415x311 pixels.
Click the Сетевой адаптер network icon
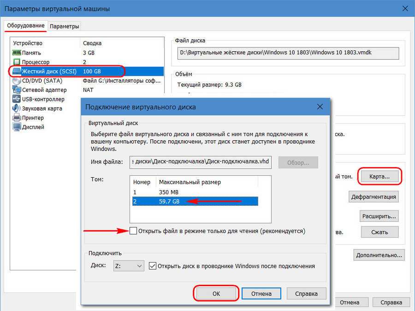[x=17, y=90]
